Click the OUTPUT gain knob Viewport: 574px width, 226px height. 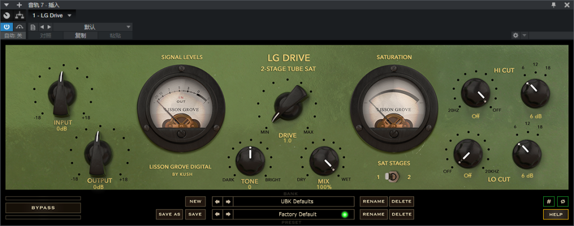tap(98, 153)
